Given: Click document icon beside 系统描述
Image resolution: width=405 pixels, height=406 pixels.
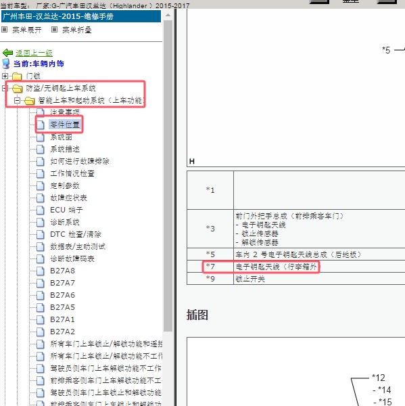Looking at the screenshot, I should (41, 149).
